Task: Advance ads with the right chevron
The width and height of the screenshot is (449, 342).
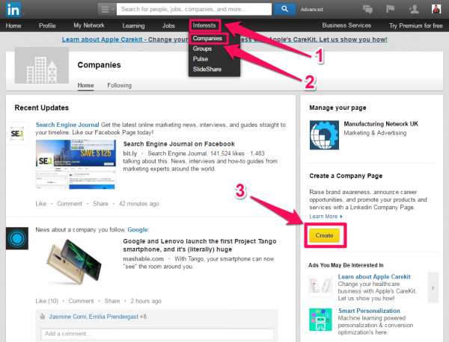Action: coord(433,287)
